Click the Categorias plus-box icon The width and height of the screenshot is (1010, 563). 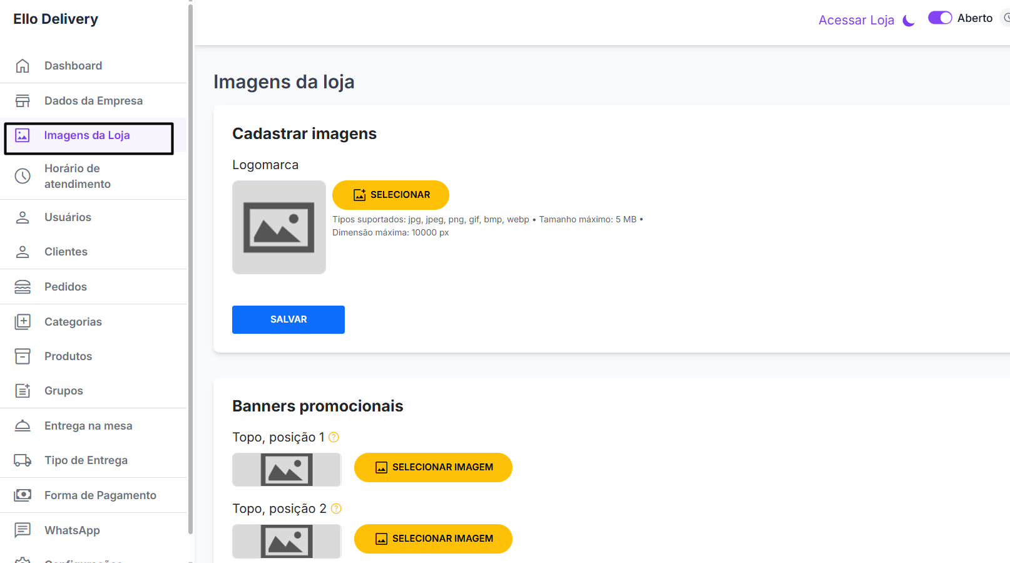pyautogui.click(x=23, y=322)
